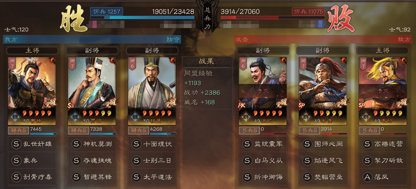Click the blue 伤兵 1257 wounded label

tap(106, 11)
